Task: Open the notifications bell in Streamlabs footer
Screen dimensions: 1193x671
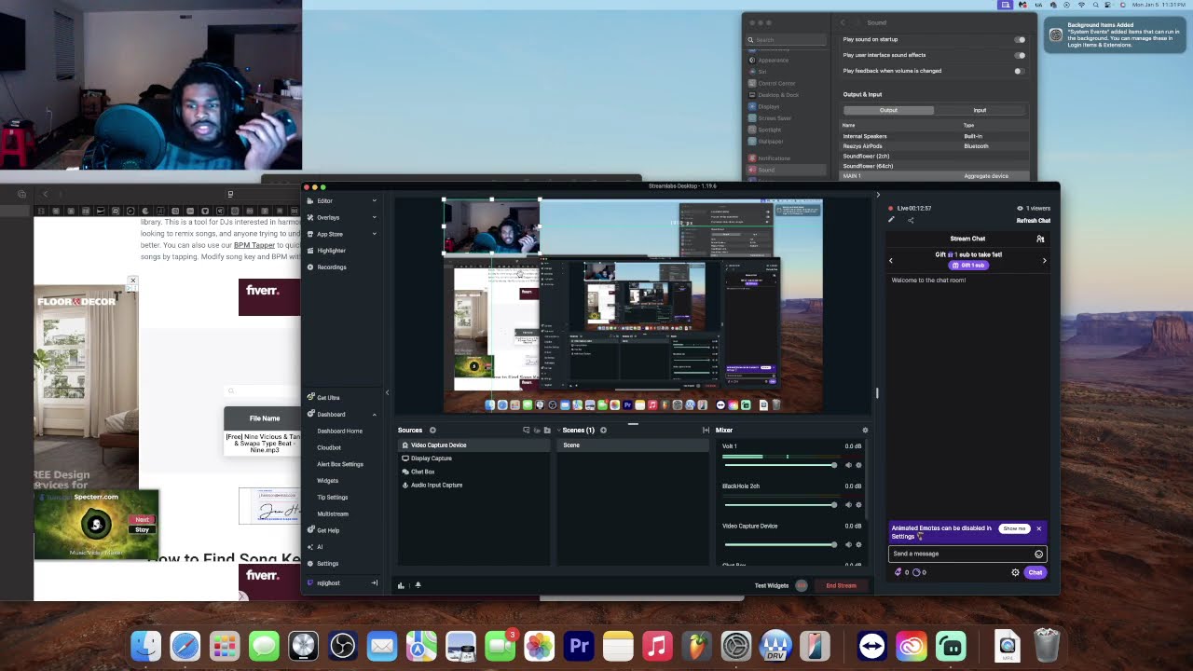Action: (x=418, y=585)
